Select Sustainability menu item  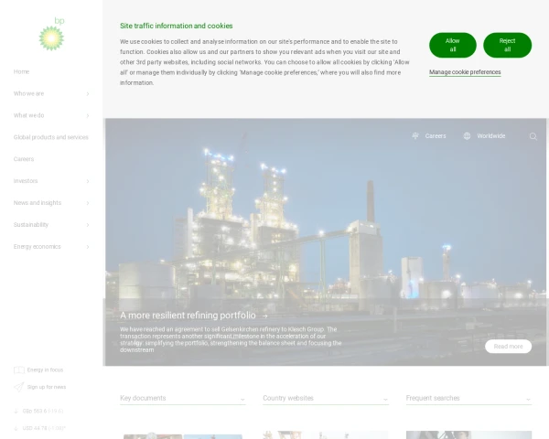[31, 225]
